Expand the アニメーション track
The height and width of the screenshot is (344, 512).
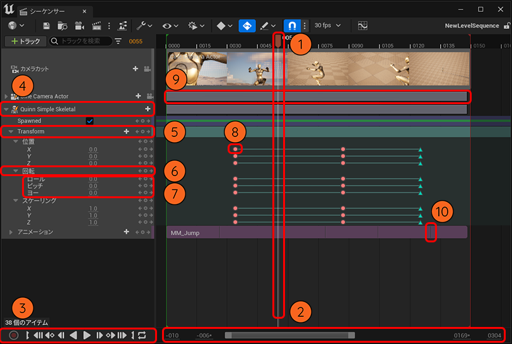pyautogui.click(x=11, y=232)
